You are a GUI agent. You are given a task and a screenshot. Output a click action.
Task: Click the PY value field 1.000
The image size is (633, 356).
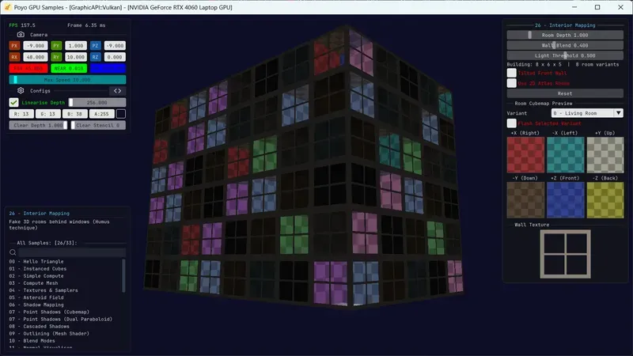point(76,46)
